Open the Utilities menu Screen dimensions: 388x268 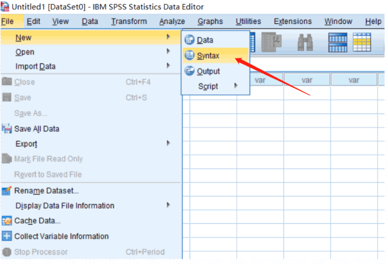[248, 21]
